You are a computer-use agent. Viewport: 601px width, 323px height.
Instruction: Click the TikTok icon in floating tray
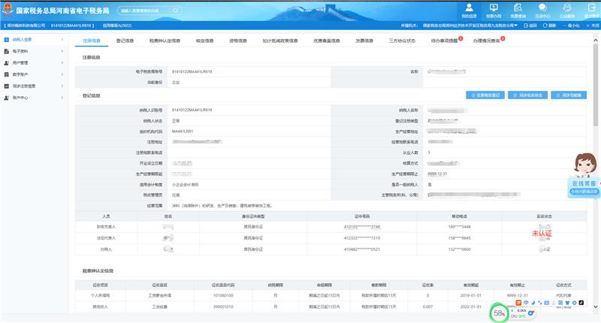tap(581, 303)
